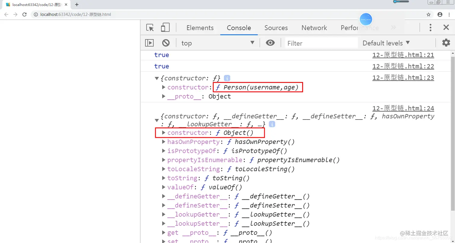Screen dimensions: 455x243
Task: Open live expression eye icon
Action: (270, 43)
